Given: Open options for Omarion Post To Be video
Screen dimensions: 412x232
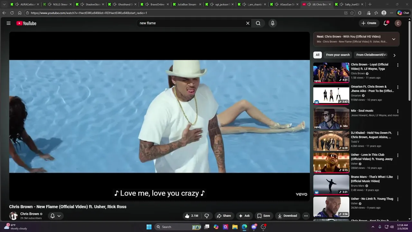Looking at the screenshot, I should [x=398, y=87].
